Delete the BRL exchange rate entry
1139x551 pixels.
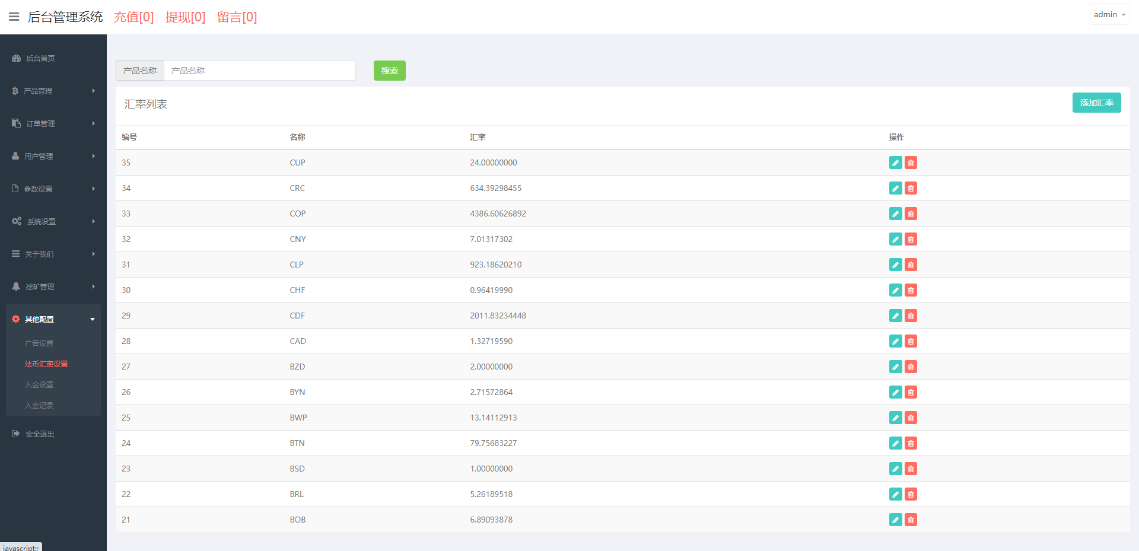click(x=911, y=494)
